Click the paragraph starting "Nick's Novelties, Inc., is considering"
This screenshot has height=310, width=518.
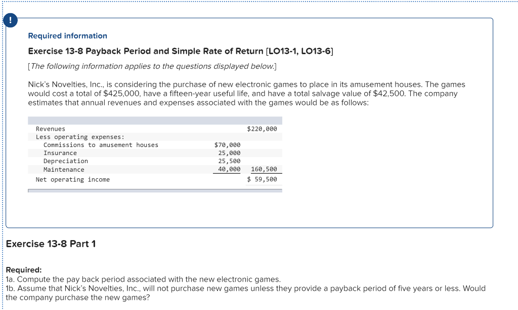tap(246, 94)
